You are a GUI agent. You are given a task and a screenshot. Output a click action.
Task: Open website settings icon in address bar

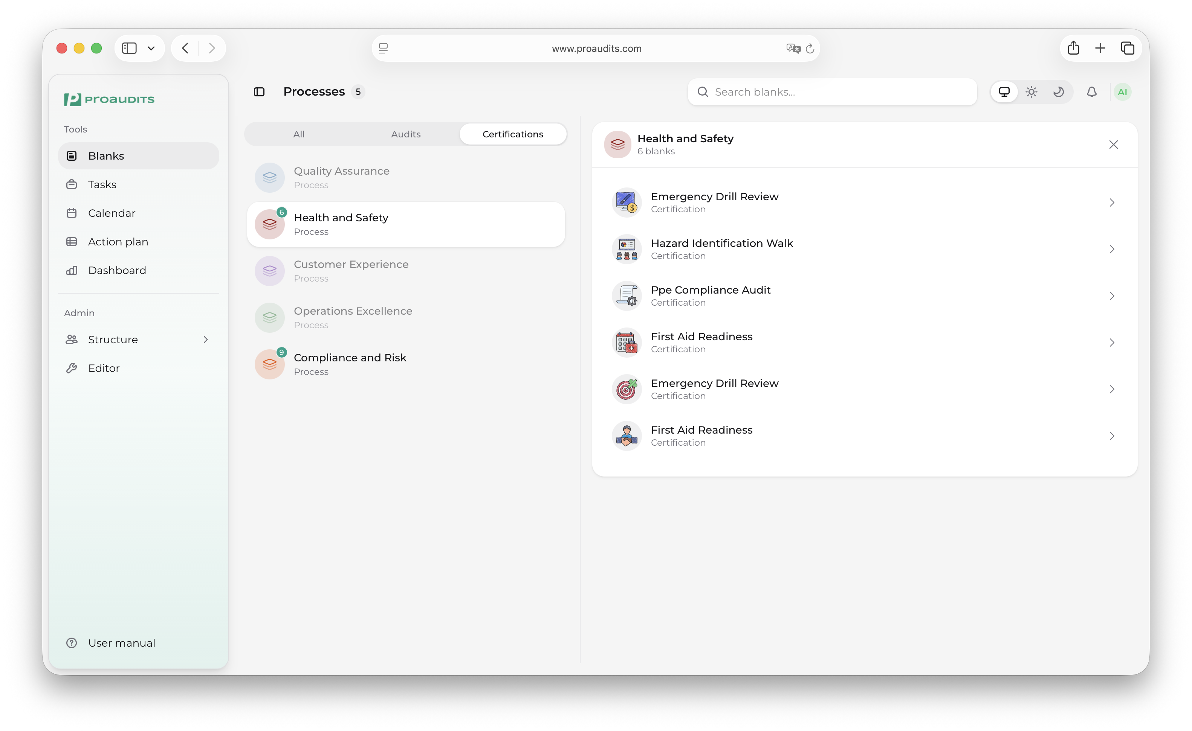[x=383, y=48]
